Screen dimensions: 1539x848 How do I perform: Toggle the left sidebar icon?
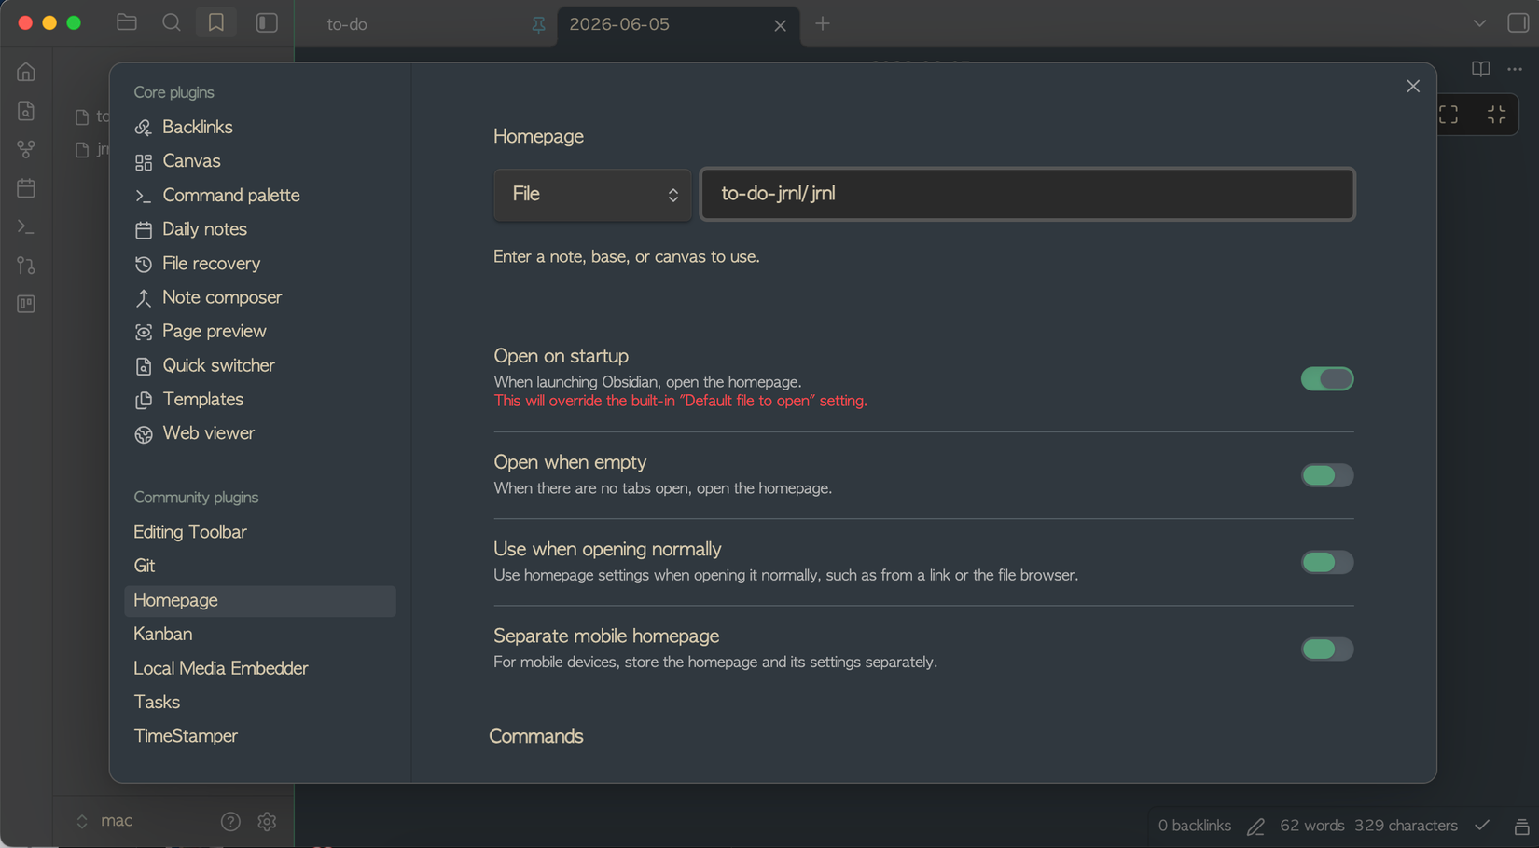pos(267,23)
